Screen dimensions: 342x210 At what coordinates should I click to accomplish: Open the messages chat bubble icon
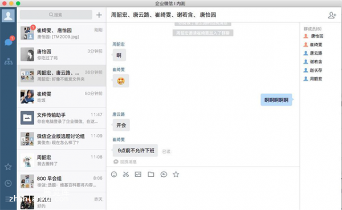coord(9,42)
